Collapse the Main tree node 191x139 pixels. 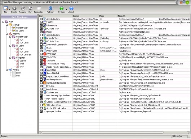pos(3,22)
